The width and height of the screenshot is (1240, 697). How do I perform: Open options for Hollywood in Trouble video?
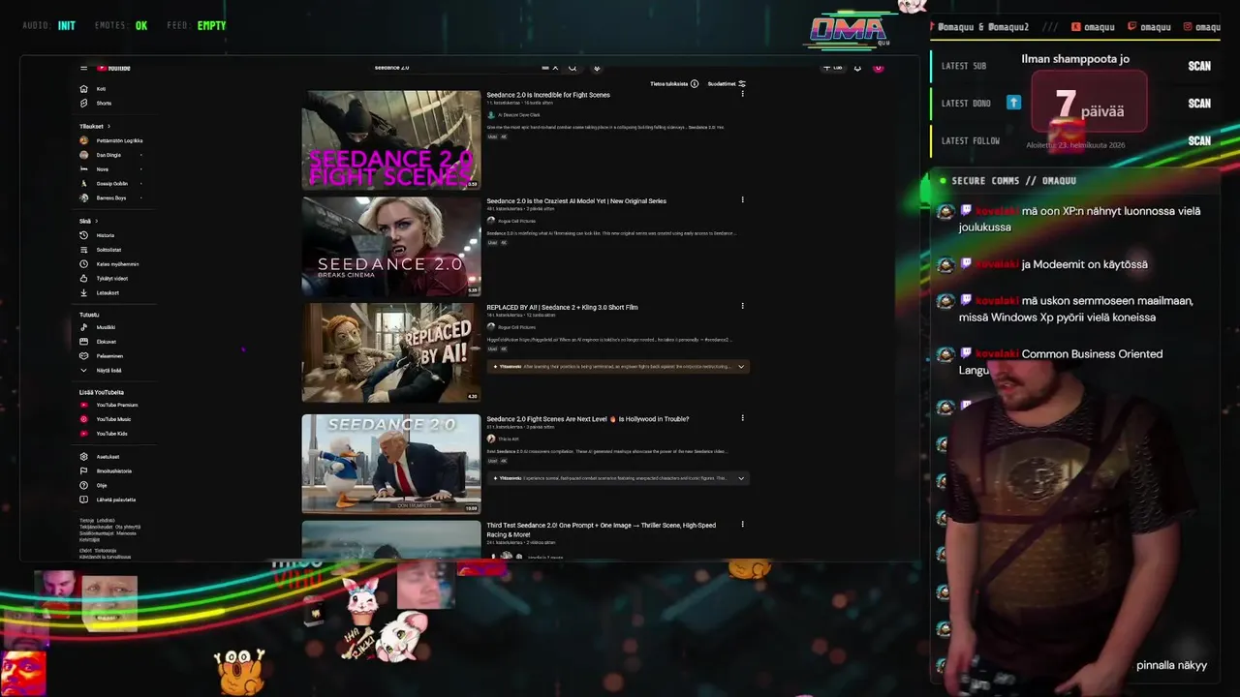[x=743, y=418]
